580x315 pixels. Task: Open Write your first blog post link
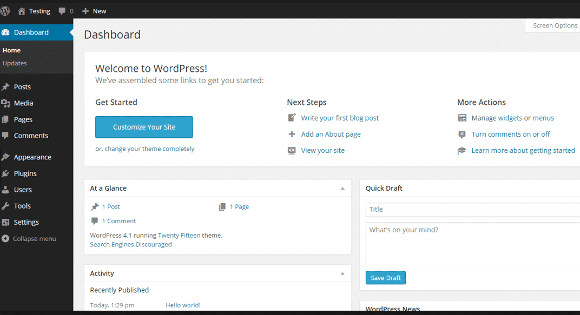pos(340,118)
